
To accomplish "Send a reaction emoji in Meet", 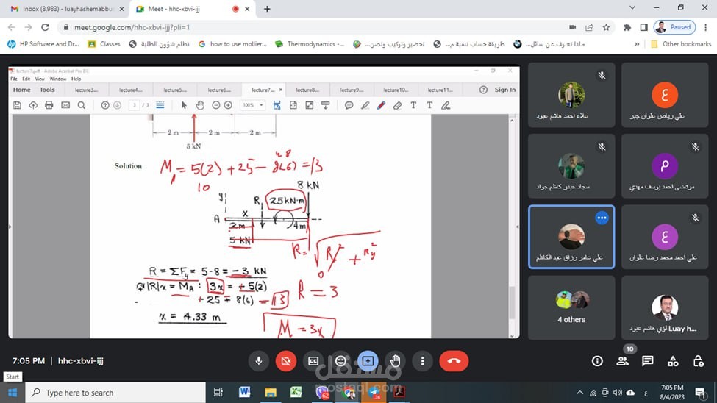I will pyautogui.click(x=340, y=361).
